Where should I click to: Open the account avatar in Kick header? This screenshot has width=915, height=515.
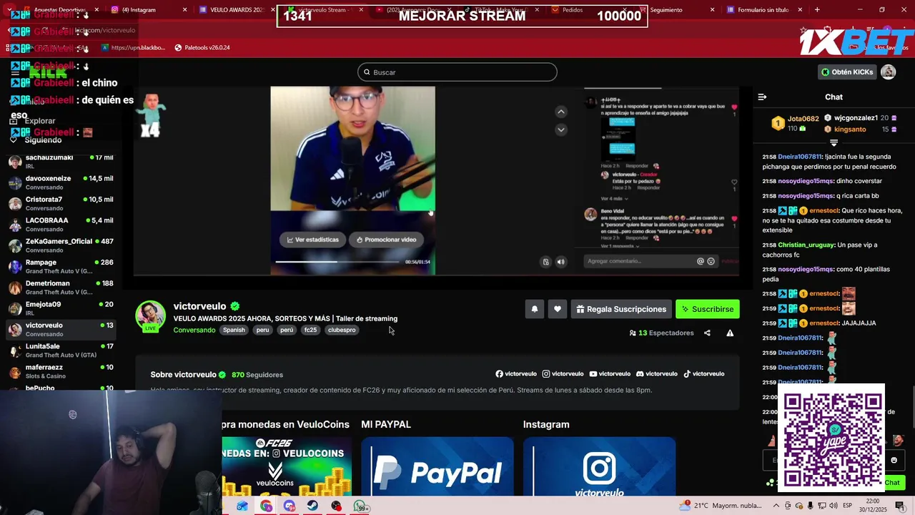[x=888, y=72]
